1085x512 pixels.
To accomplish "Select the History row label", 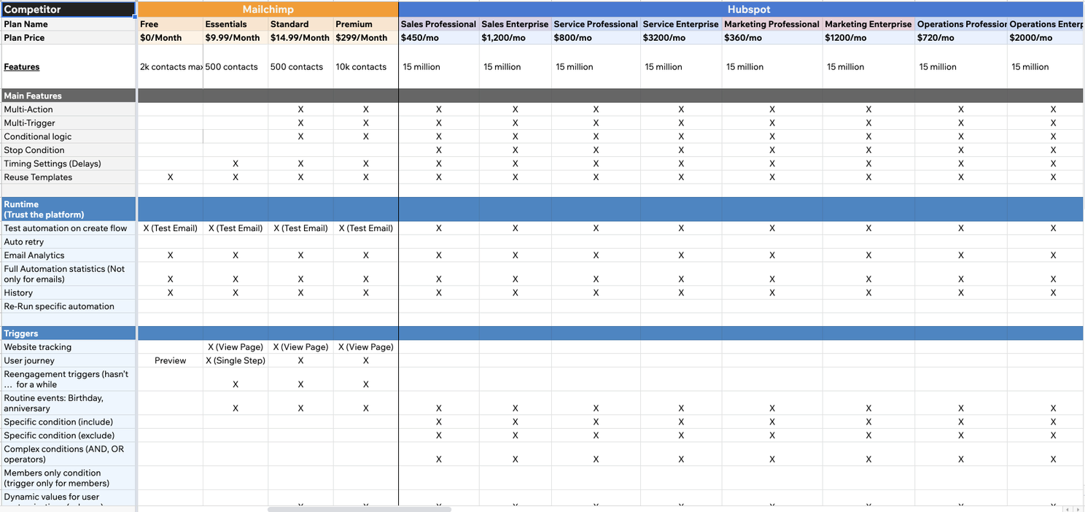I will pos(68,292).
